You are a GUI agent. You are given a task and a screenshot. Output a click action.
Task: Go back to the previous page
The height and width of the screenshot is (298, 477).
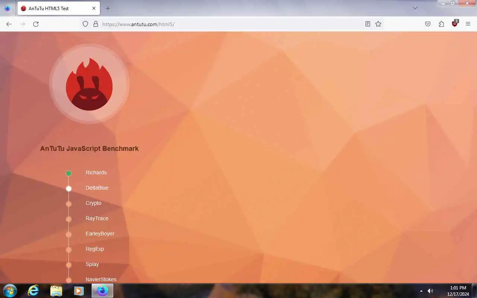pyautogui.click(x=9, y=24)
